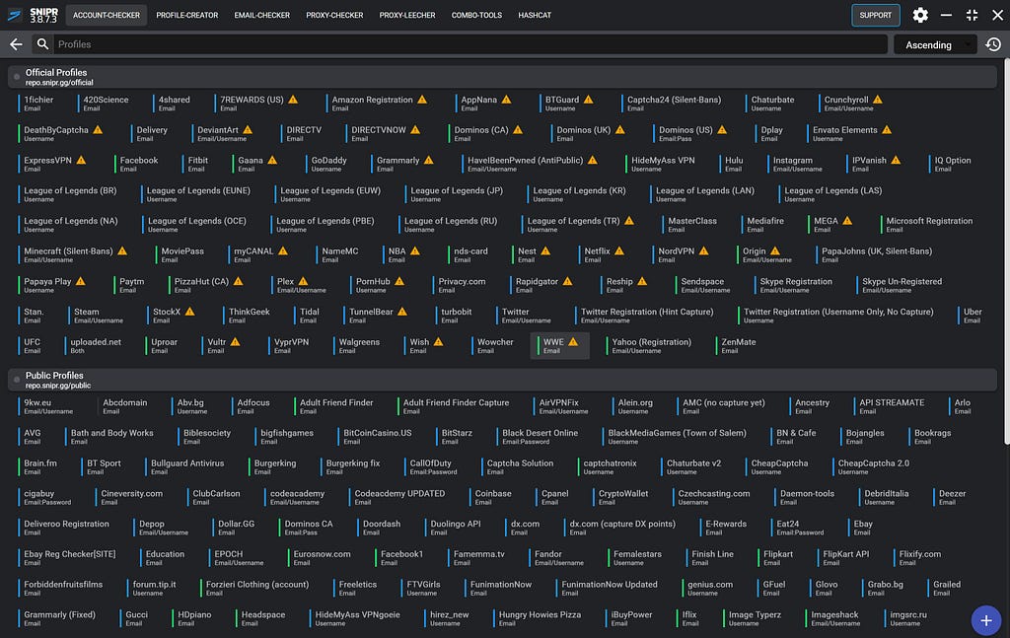Open settings via the gear icon
Image resolution: width=1010 pixels, height=638 pixels.
(920, 15)
